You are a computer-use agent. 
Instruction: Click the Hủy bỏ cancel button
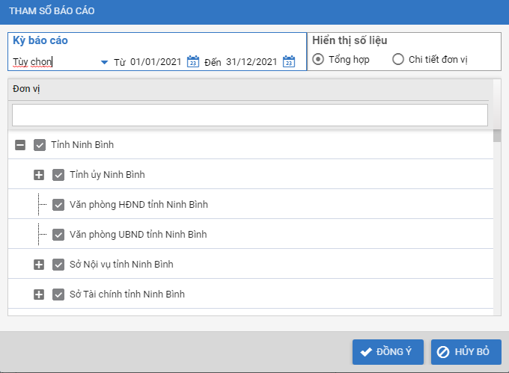(x=466, y=351)
